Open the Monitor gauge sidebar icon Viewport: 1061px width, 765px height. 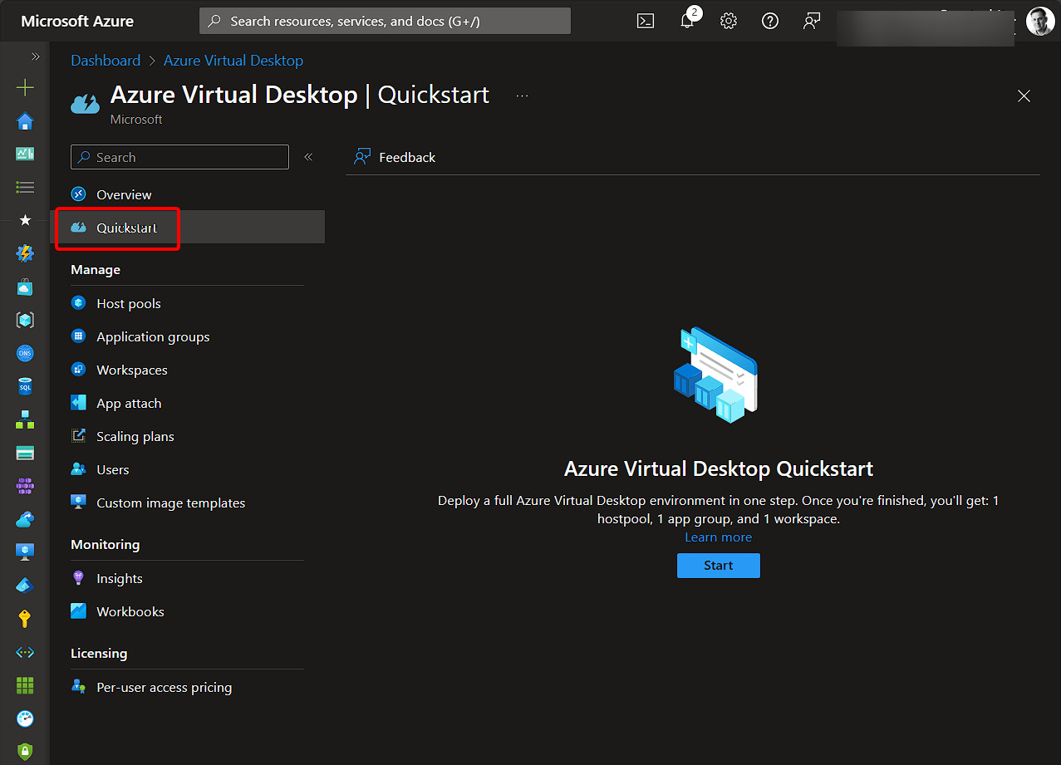point(25,718)
